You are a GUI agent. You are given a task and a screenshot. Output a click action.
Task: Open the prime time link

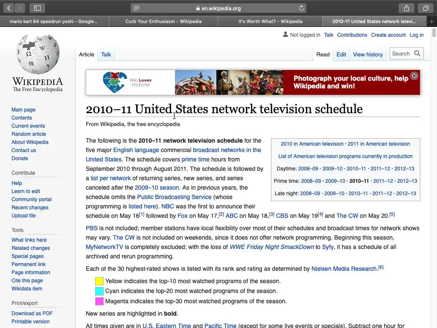[195, 159]
